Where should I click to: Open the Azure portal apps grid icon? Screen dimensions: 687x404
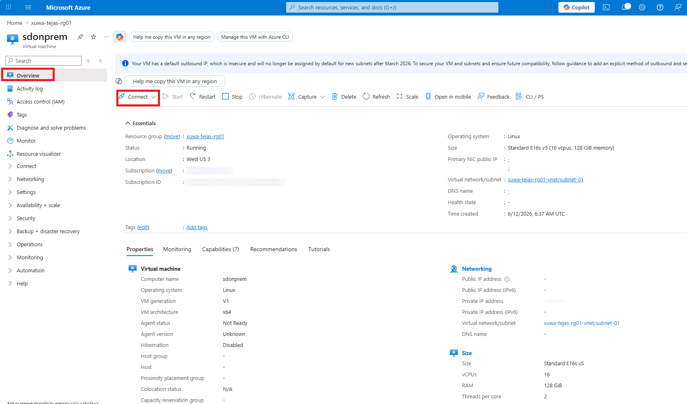pyautogui.click(x=9, y=7)
